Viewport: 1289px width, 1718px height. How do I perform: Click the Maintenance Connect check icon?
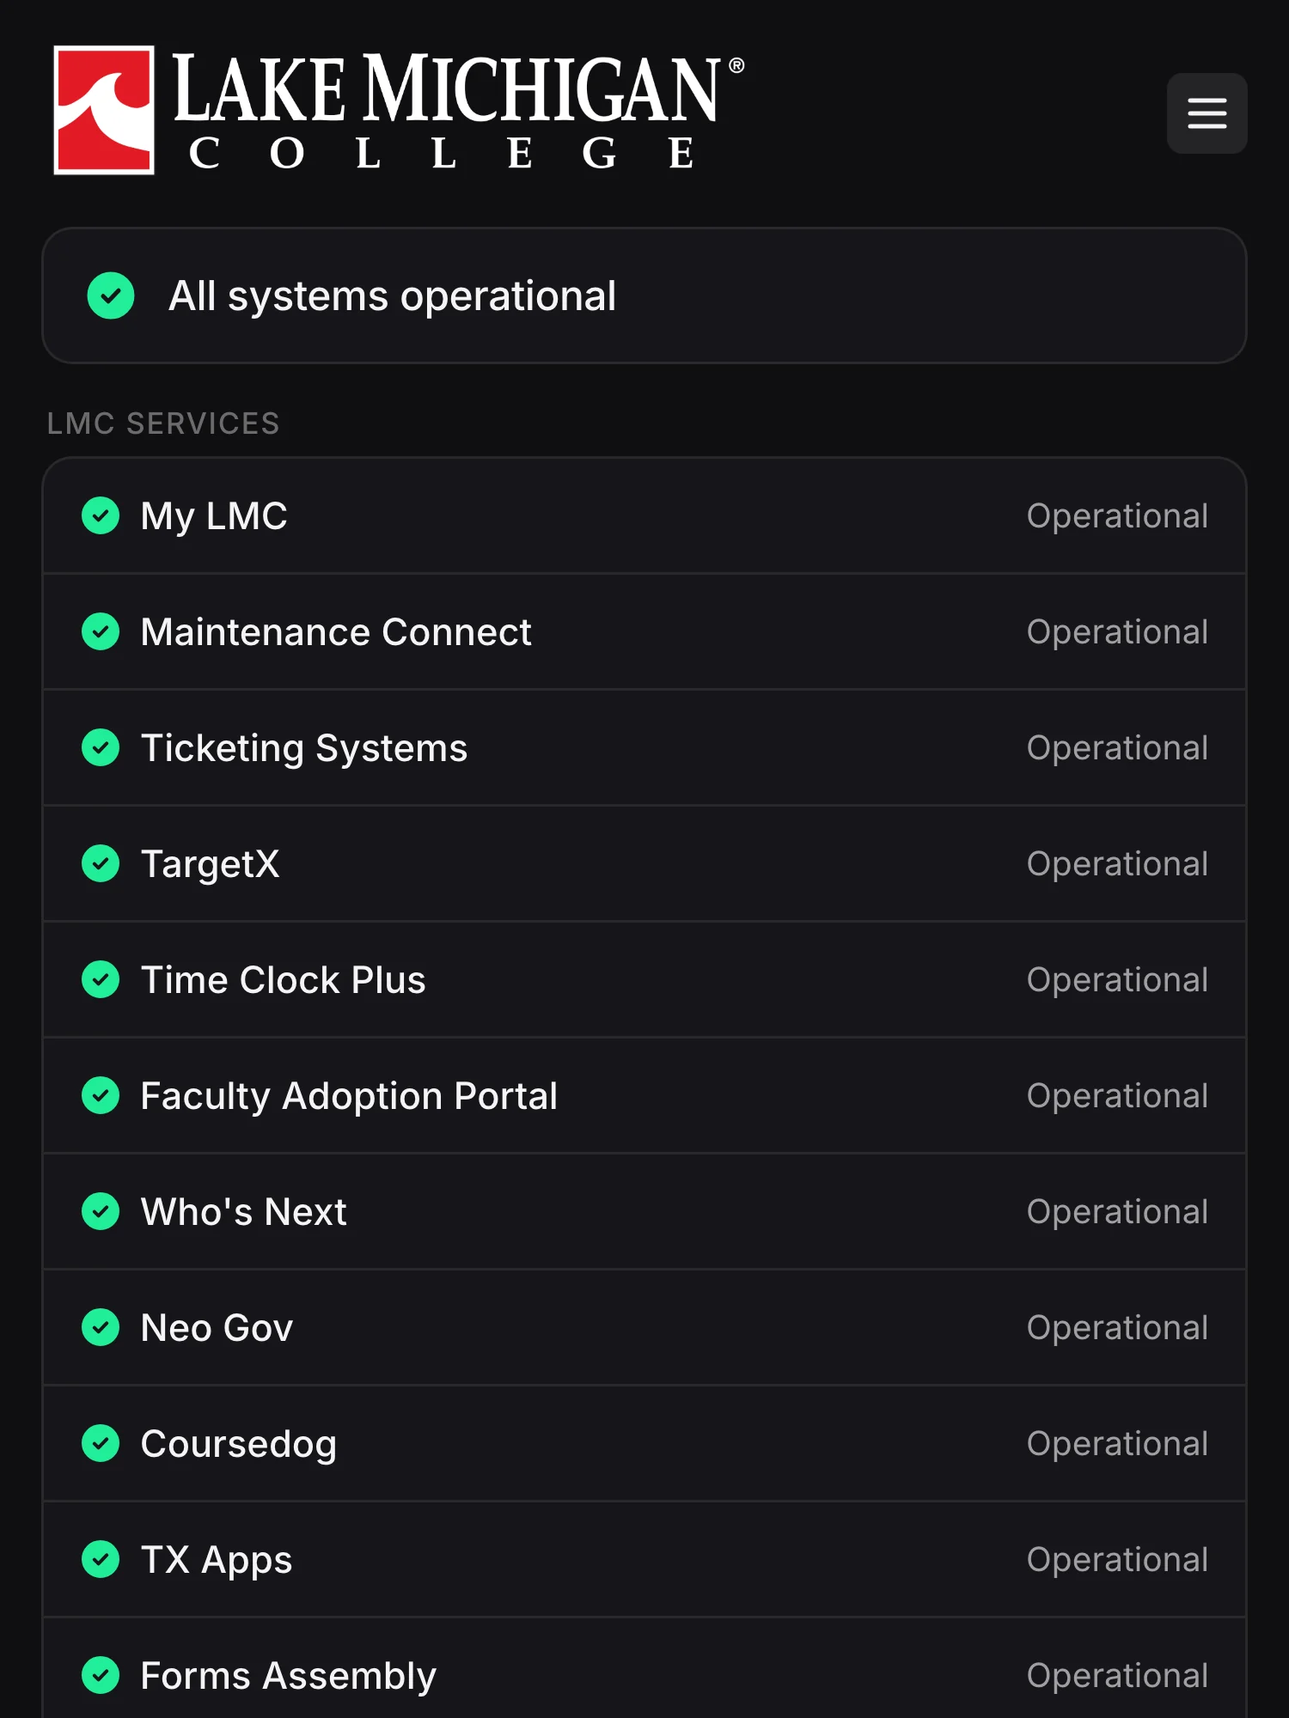coord(101,631)
